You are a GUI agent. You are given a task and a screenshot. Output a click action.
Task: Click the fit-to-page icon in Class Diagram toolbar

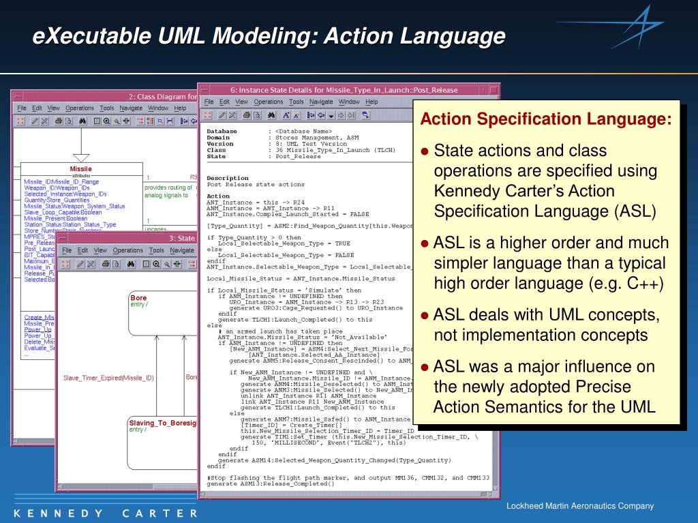coord(97,121)
